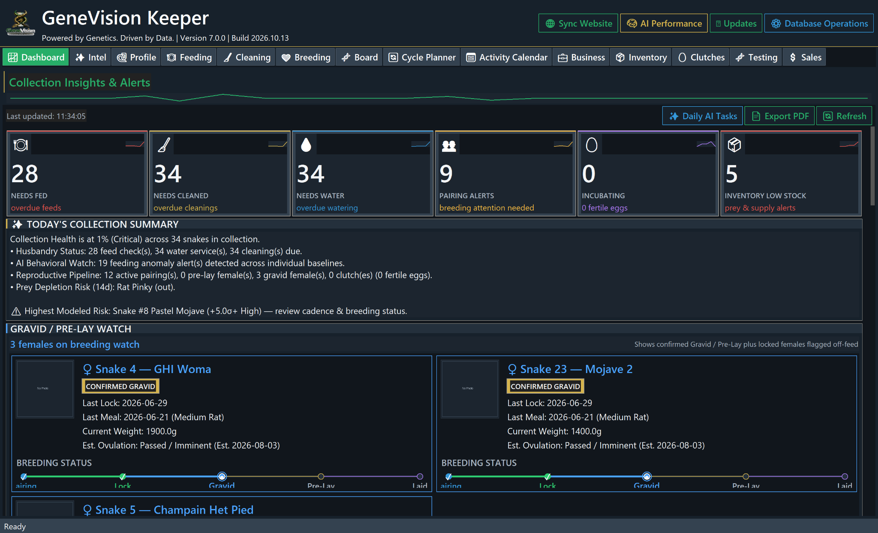The height and width of the screenshot is (533, 878).
Task: Click the water drop icon on Needs Water card
Action: click(306, 145)
